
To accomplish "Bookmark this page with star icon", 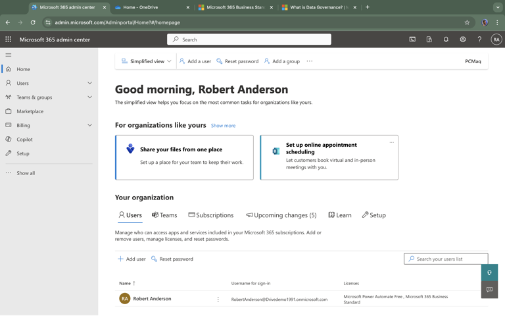I will click(x=467, y=22).
